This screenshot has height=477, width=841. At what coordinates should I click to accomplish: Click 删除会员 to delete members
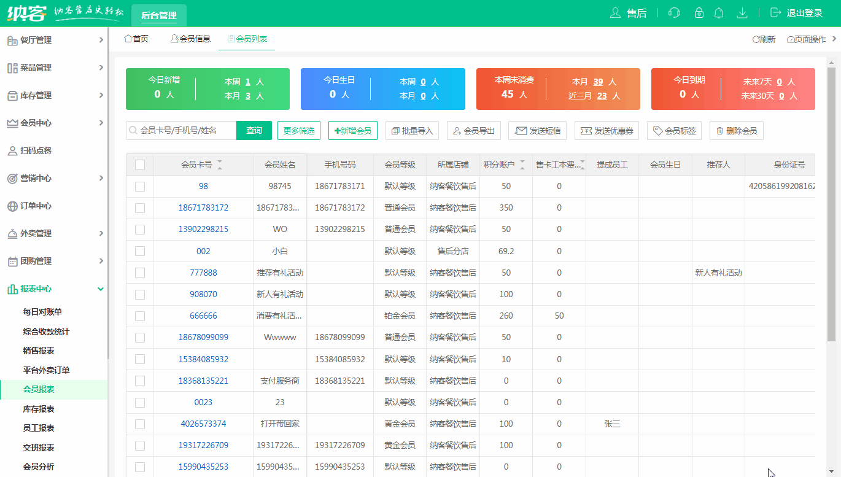coord(736,130)
